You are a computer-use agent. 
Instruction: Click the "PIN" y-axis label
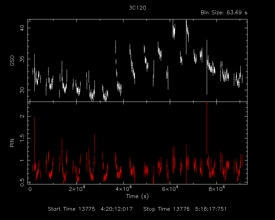pos(12,143)
